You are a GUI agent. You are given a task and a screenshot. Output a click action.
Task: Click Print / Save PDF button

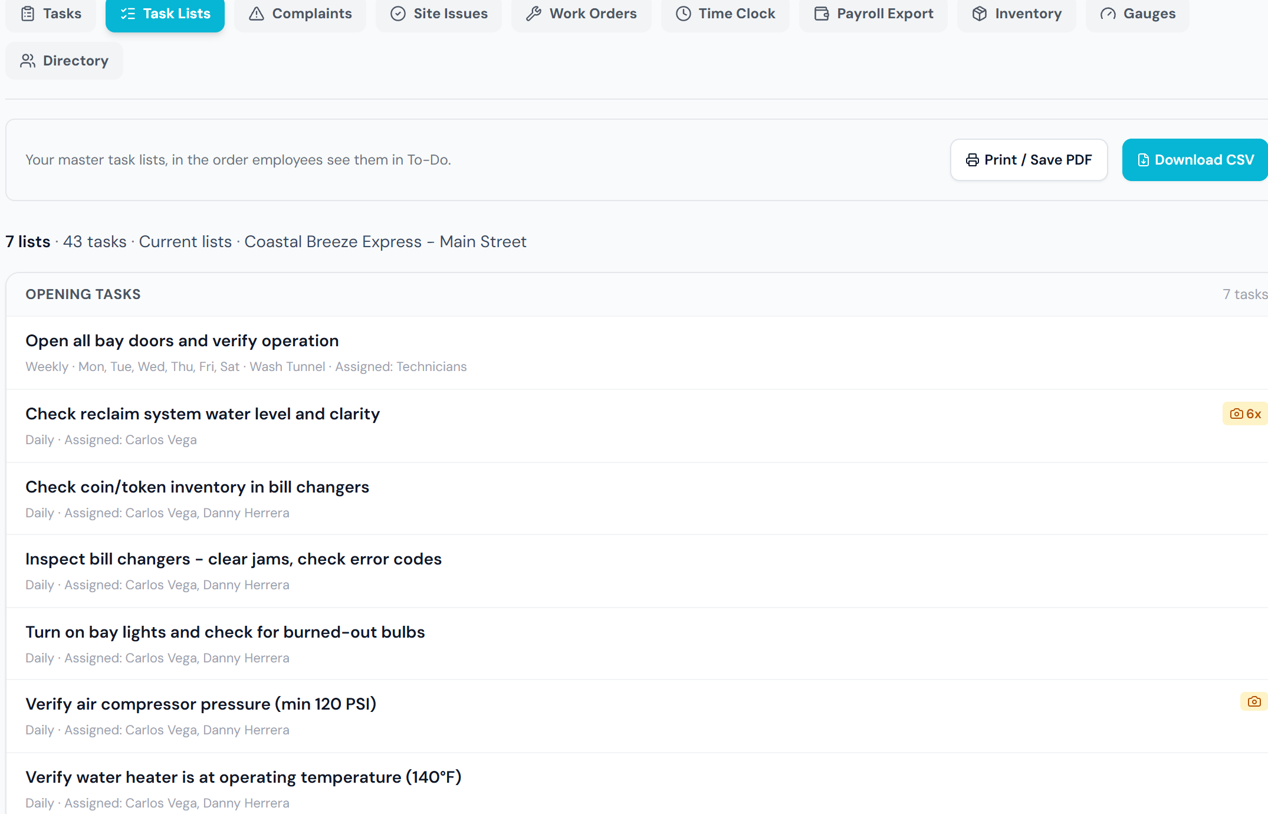pyautogui.click(x=1029, y=160)
